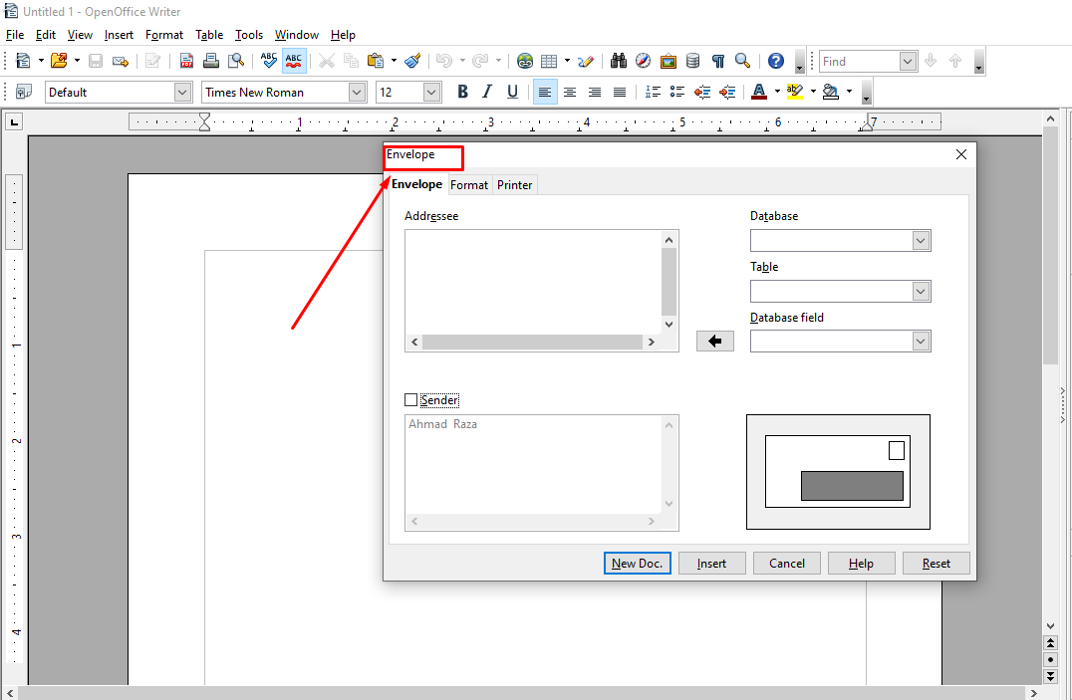
Task: Open Font Color dropdown arrow
Action: (x=777, y=92)
